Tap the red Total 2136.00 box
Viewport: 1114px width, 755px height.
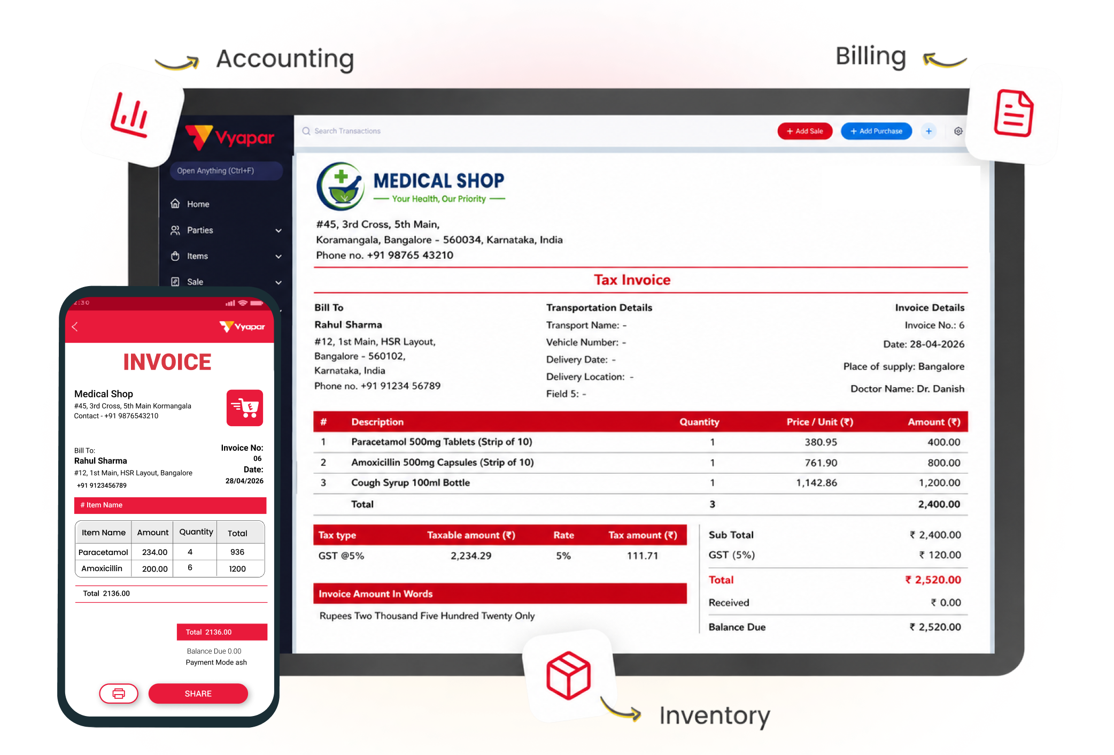click(x=222, y=632)
